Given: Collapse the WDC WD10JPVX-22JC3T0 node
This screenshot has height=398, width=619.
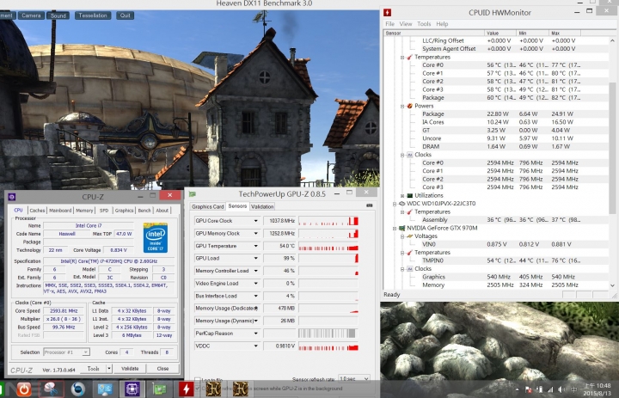Looking at the screenshot, I should (x=394, y=204).
